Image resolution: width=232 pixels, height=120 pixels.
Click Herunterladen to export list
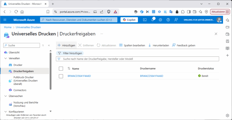159,45
